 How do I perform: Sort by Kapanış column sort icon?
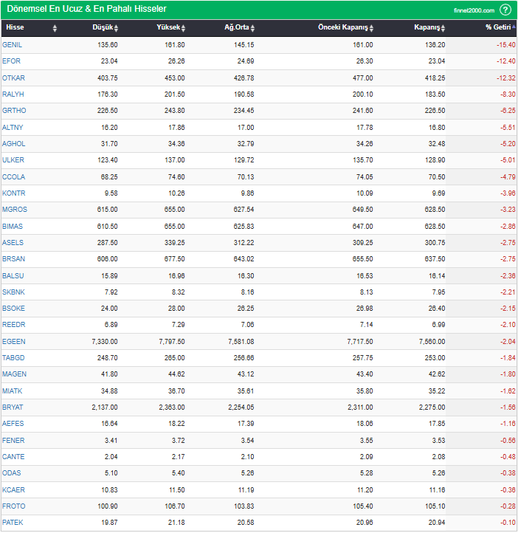(443, 28)
